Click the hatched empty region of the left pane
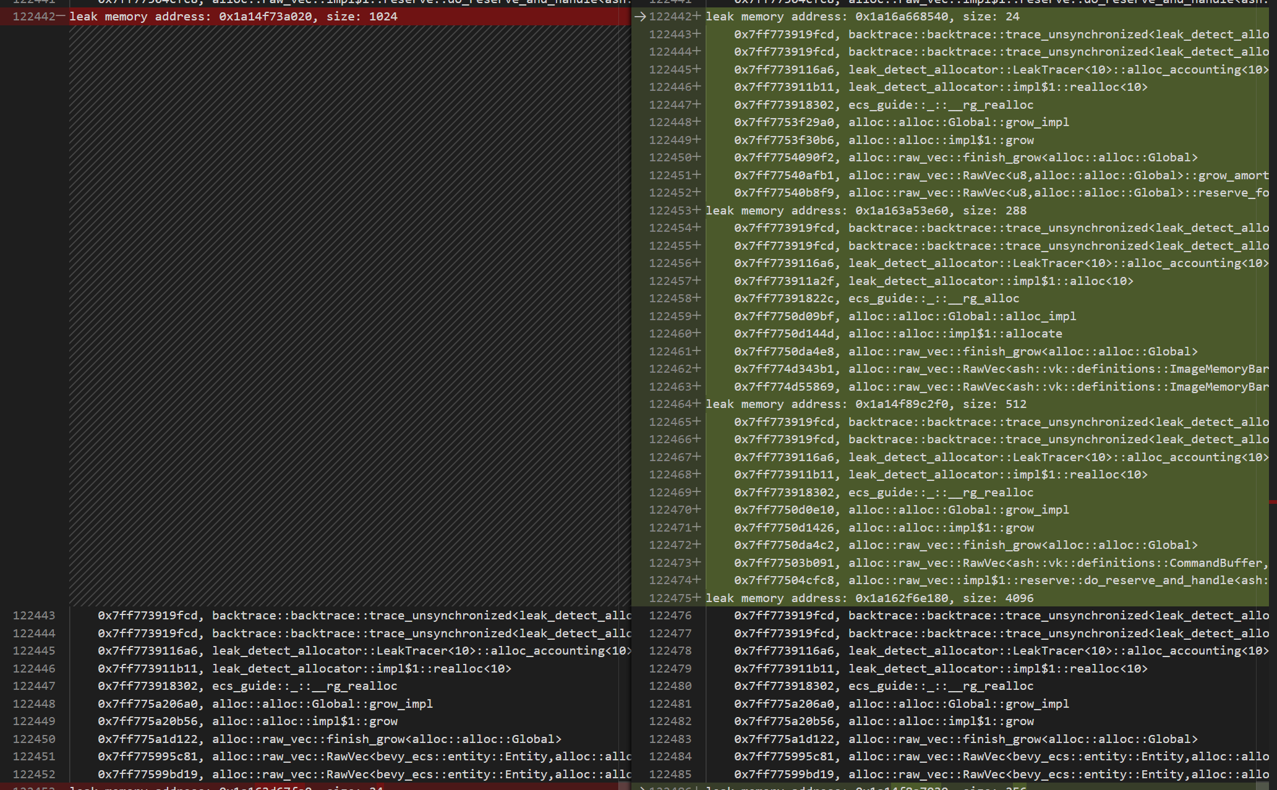1277x790 pixels. (x=349, y=315)
